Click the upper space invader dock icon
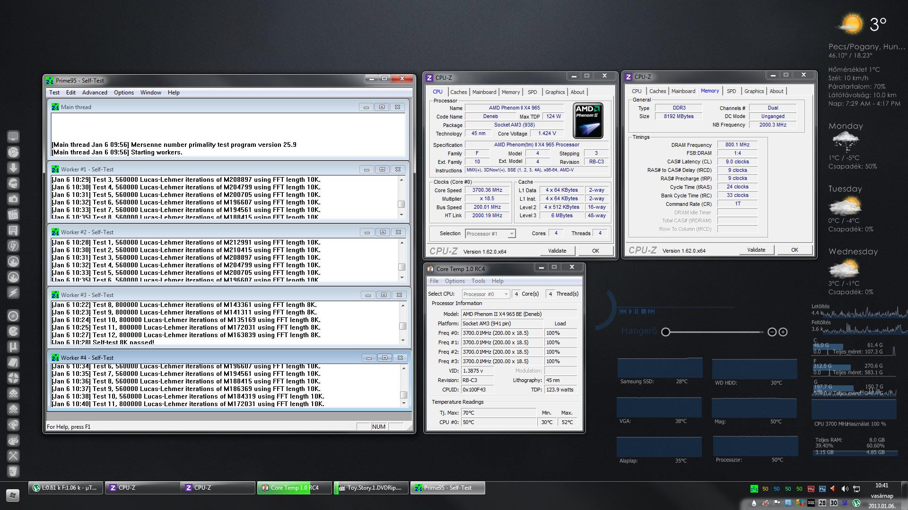Screen dimensions: 908x510 [13, 394]
